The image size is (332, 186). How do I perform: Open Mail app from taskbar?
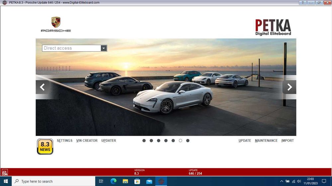(x=149, y=181)
